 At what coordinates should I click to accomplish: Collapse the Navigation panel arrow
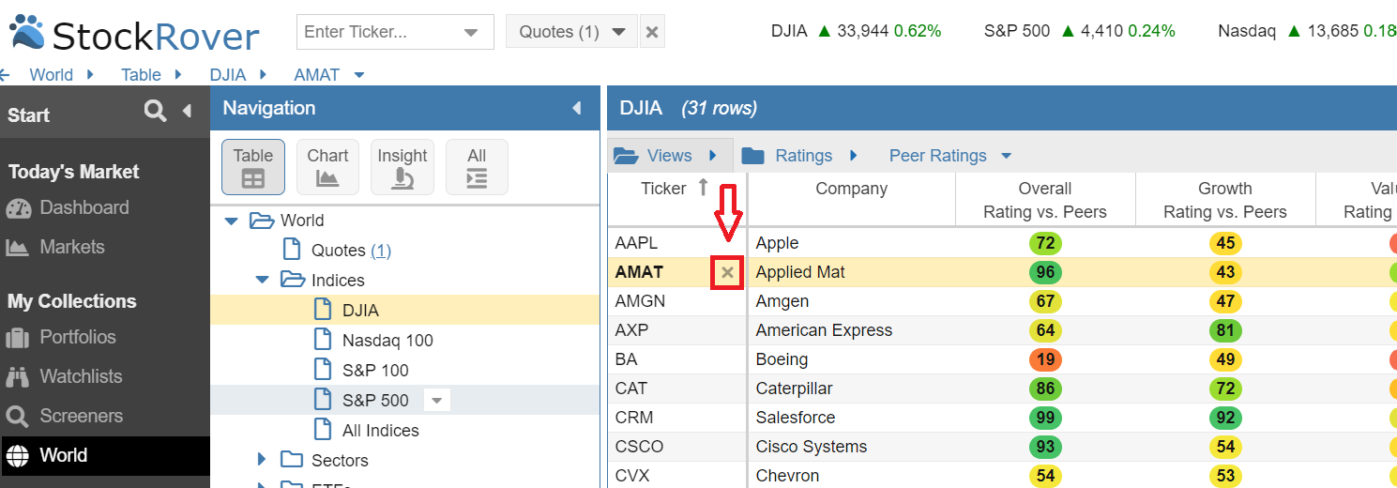click(x=576, y=109)
